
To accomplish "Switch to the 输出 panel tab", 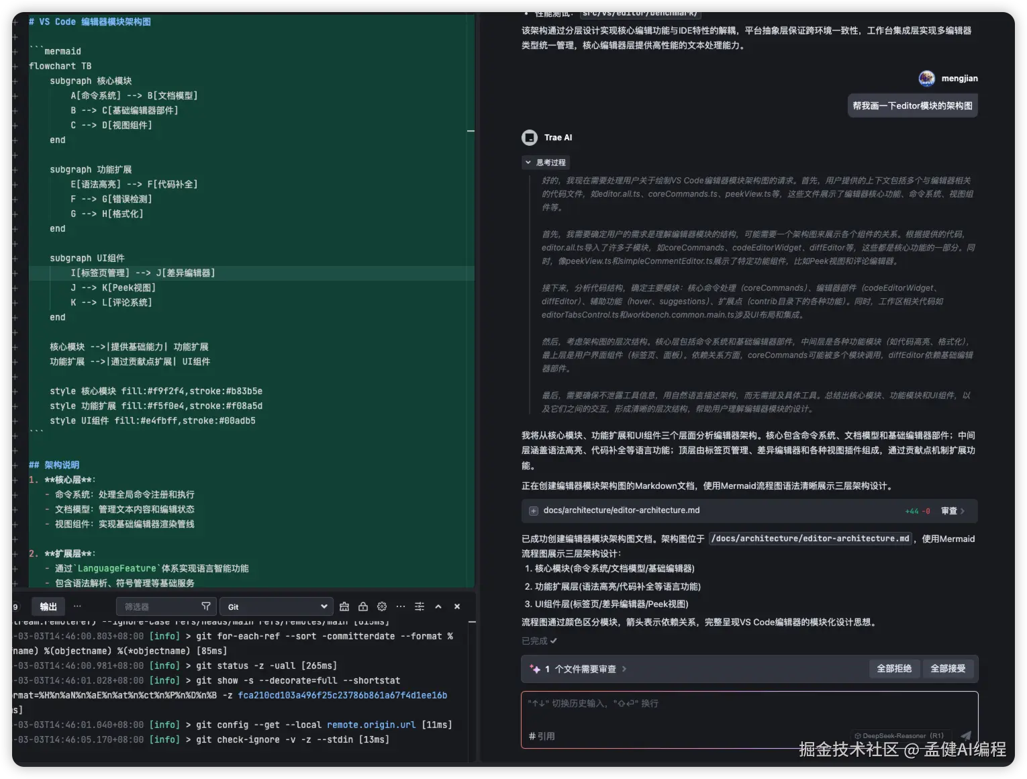I will click(48, 606).
